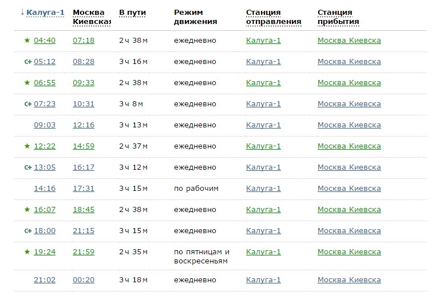Click the star icon beside the 04:40 departure
Image resolution: width=432 pixels, height=300 pixels.
(27, 41)
